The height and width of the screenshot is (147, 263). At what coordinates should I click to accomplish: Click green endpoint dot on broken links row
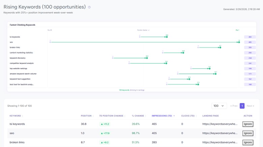[x=220, y=48]
